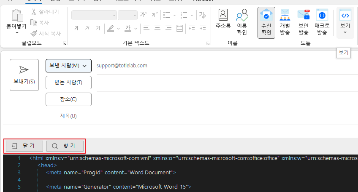Viewport: 358px width, 192px height.
Task: Toggle bold text formatting
Action: [x=76, y=28]
